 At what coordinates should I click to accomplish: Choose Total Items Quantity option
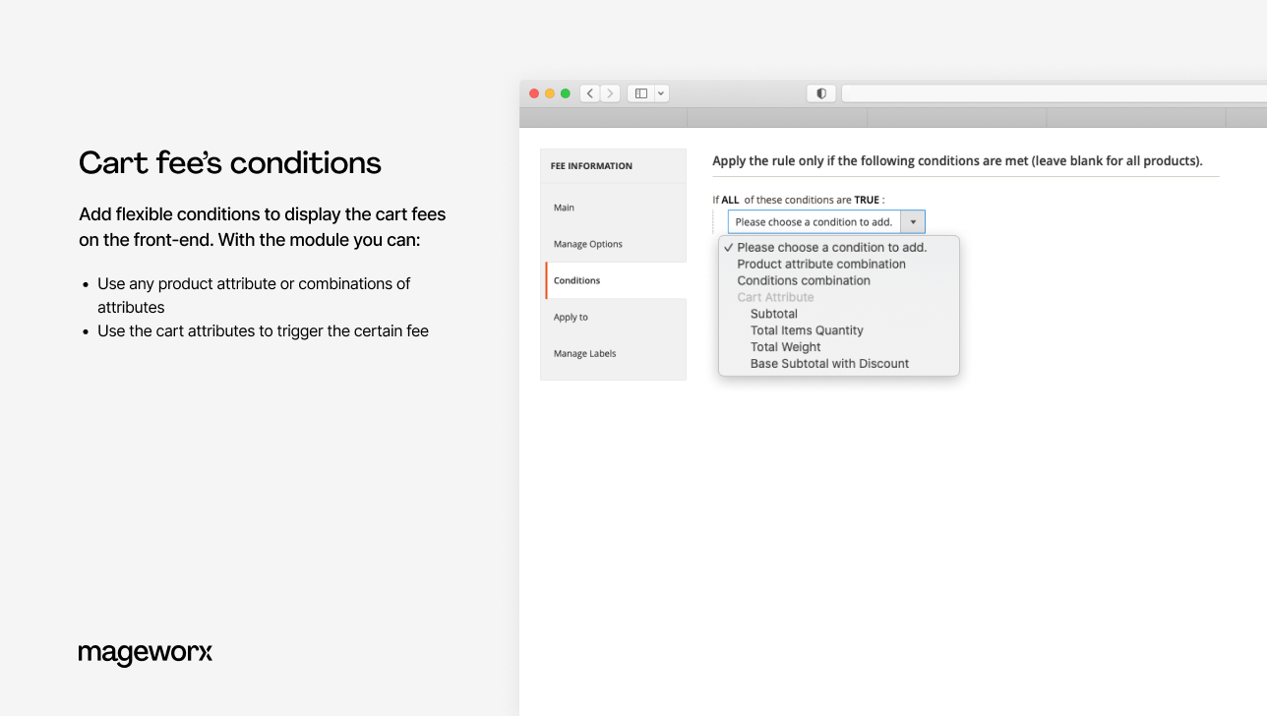tap(806, 329)
